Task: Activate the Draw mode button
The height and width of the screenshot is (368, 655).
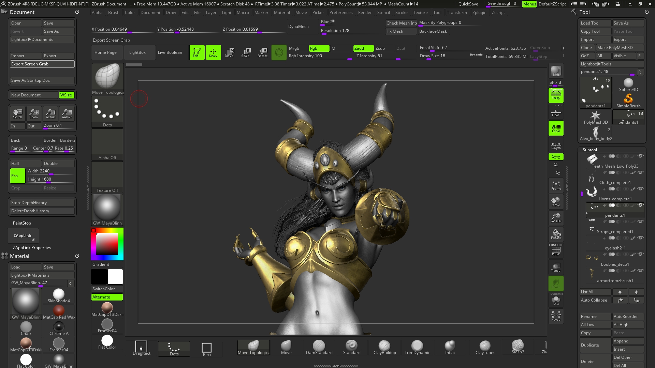Action: 213,52
